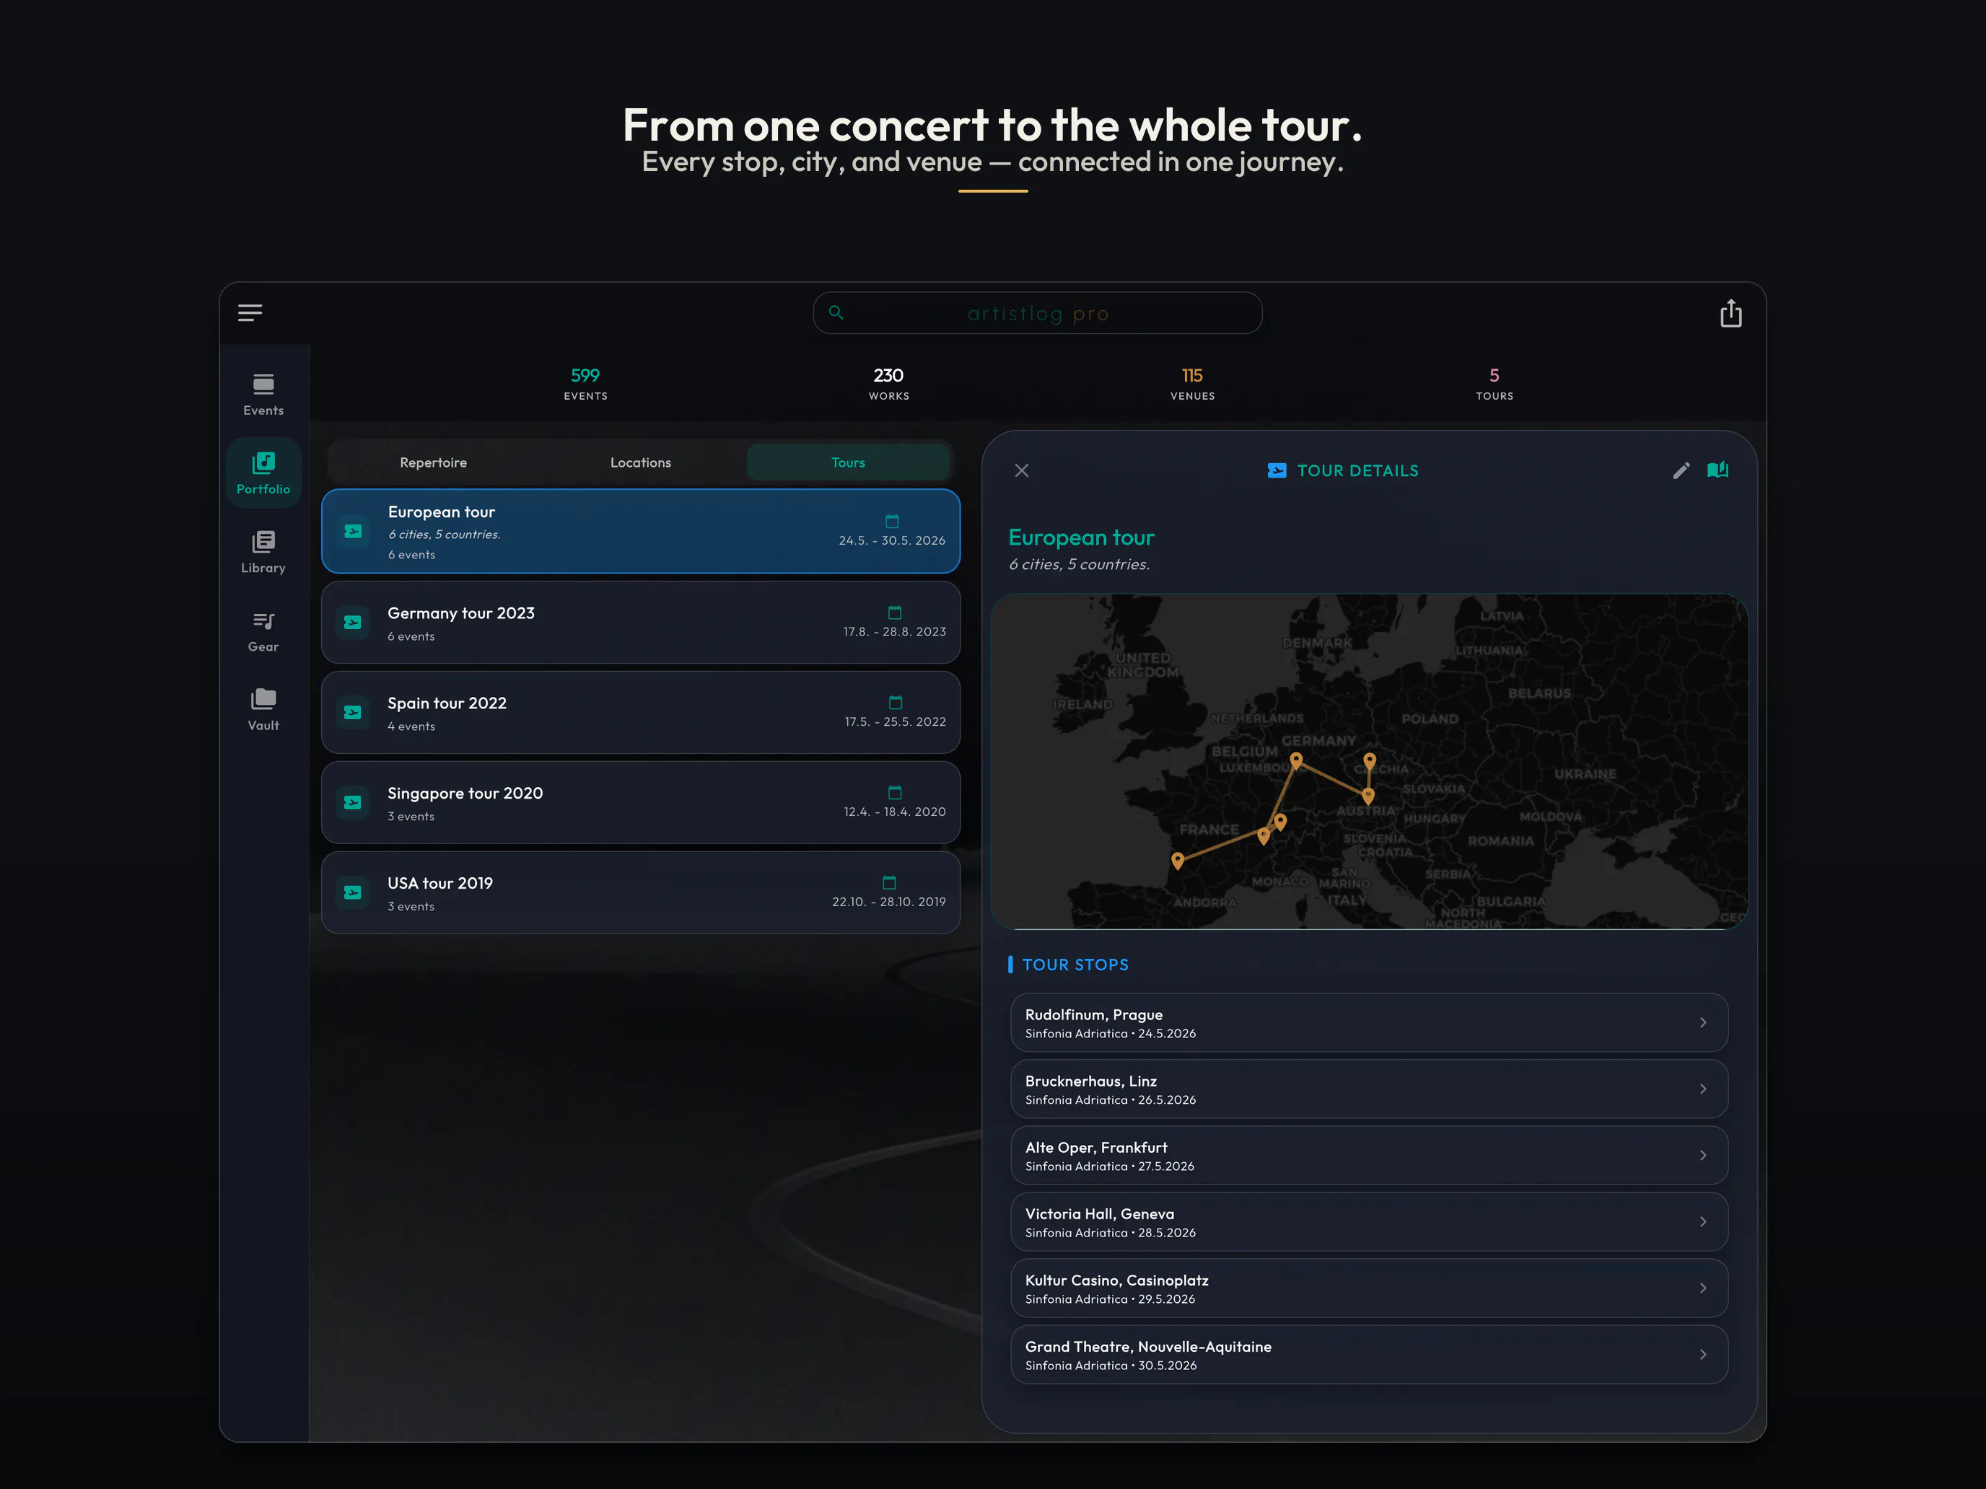Click the "17.5. - 25.5. 2022" date range
Viewport: 1986px width, 1489px height.
pos(895,721)
